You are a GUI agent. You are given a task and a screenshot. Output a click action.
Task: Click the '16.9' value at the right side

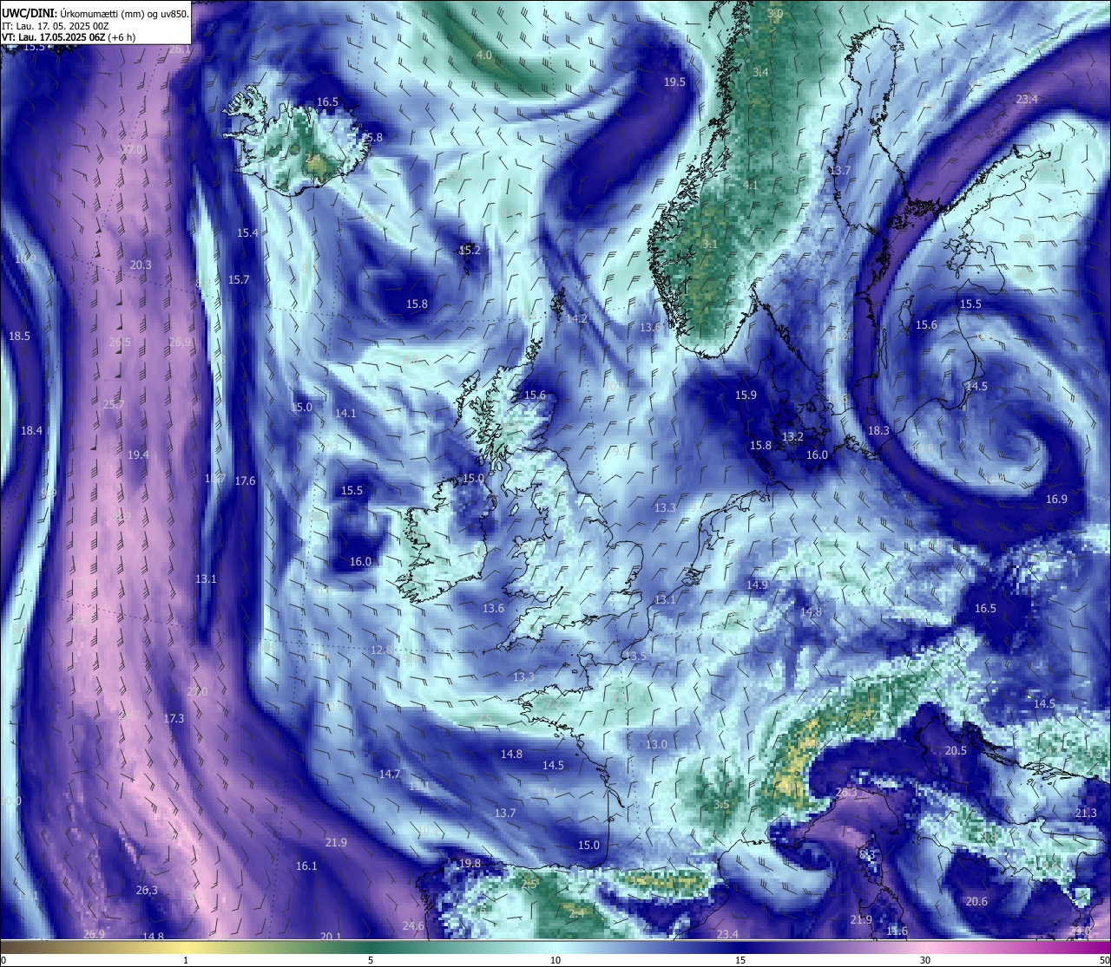click(x=1056, y=499)
